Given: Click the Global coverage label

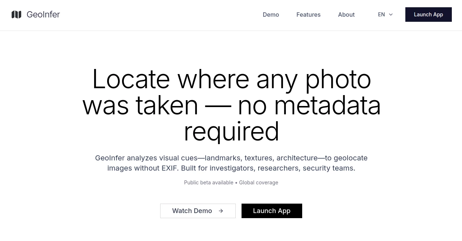Looking at the screenshot, I should (259, 183).
